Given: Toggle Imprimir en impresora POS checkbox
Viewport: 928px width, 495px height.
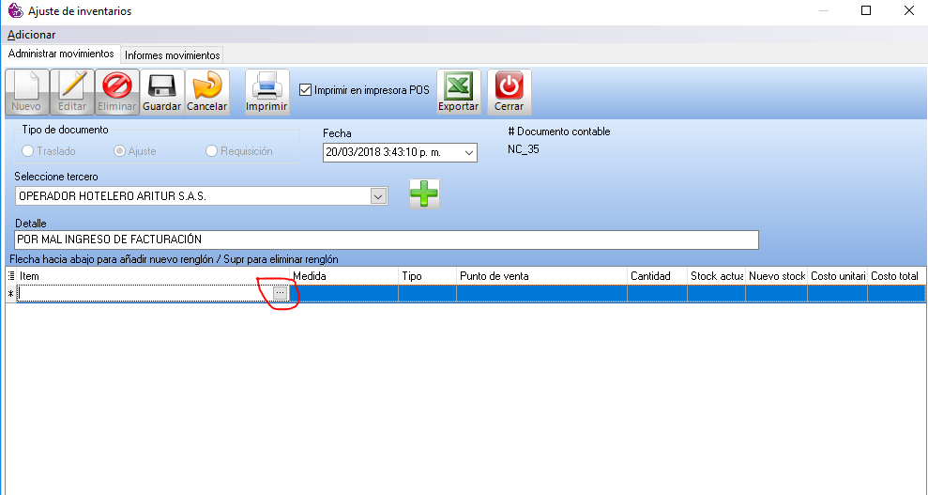Looking at the screenshot, I should click(305, 90).
